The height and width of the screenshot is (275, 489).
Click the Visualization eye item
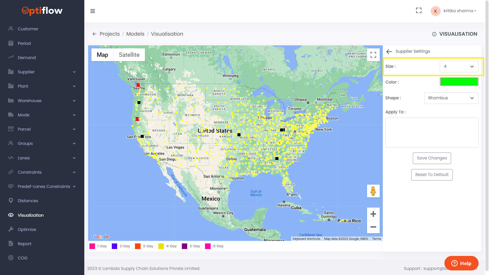(31, 215)
